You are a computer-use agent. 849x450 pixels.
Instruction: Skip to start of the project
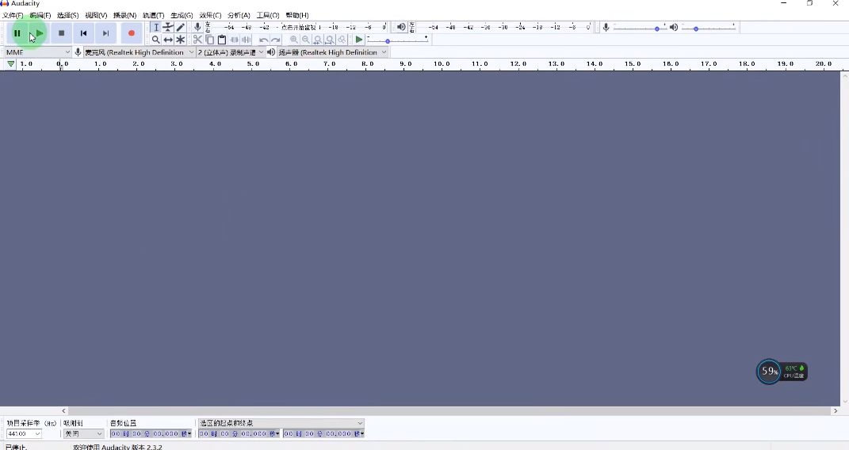pyautogui.click(x=83, y=33)
